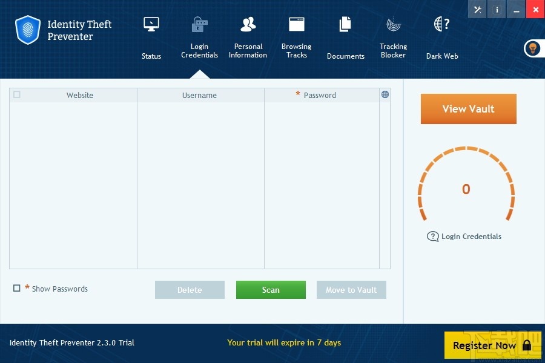
Task: Open the Dark Web globe icon
Action: 442,24
